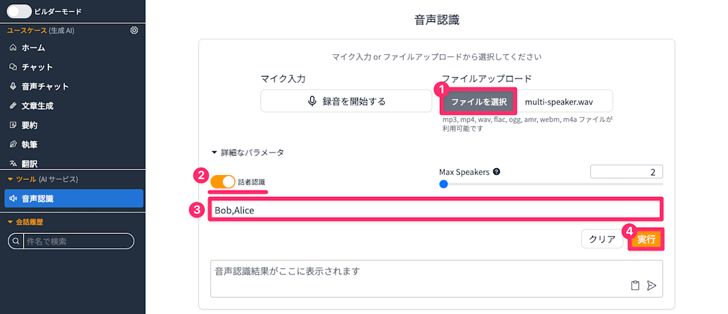Click the 実行 button

click(646, 239)
